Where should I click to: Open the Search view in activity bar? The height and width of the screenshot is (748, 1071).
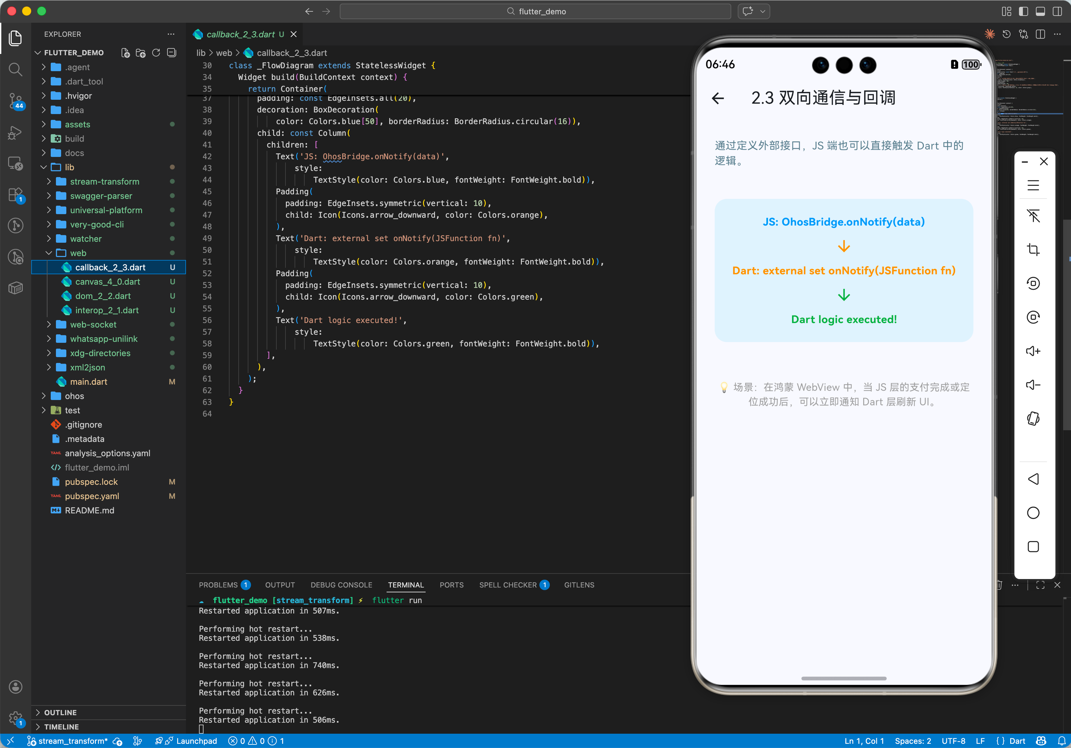coord(15,70)
